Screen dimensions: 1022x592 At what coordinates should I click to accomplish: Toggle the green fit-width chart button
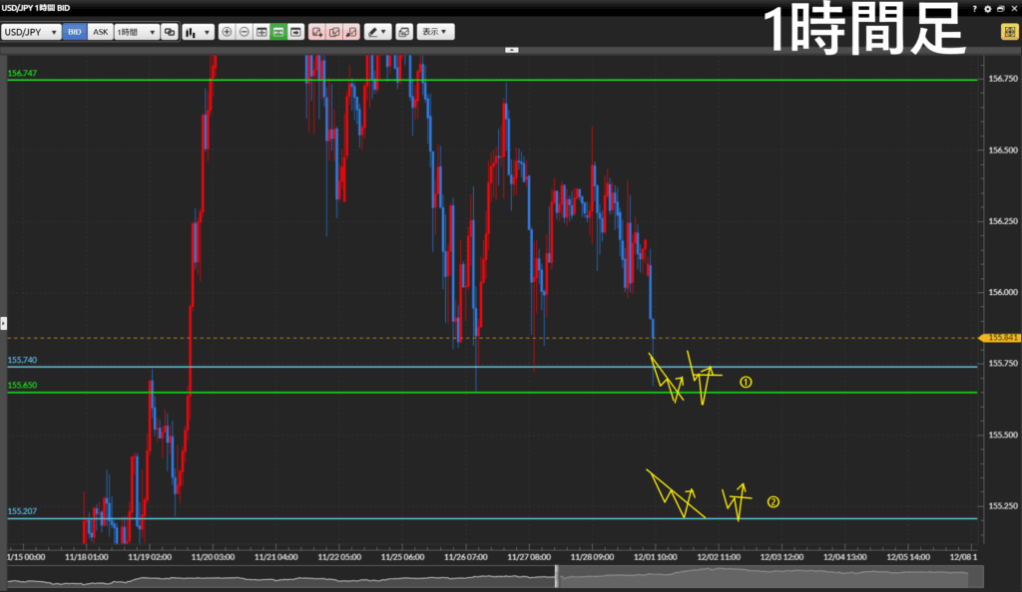click(278, 32)
